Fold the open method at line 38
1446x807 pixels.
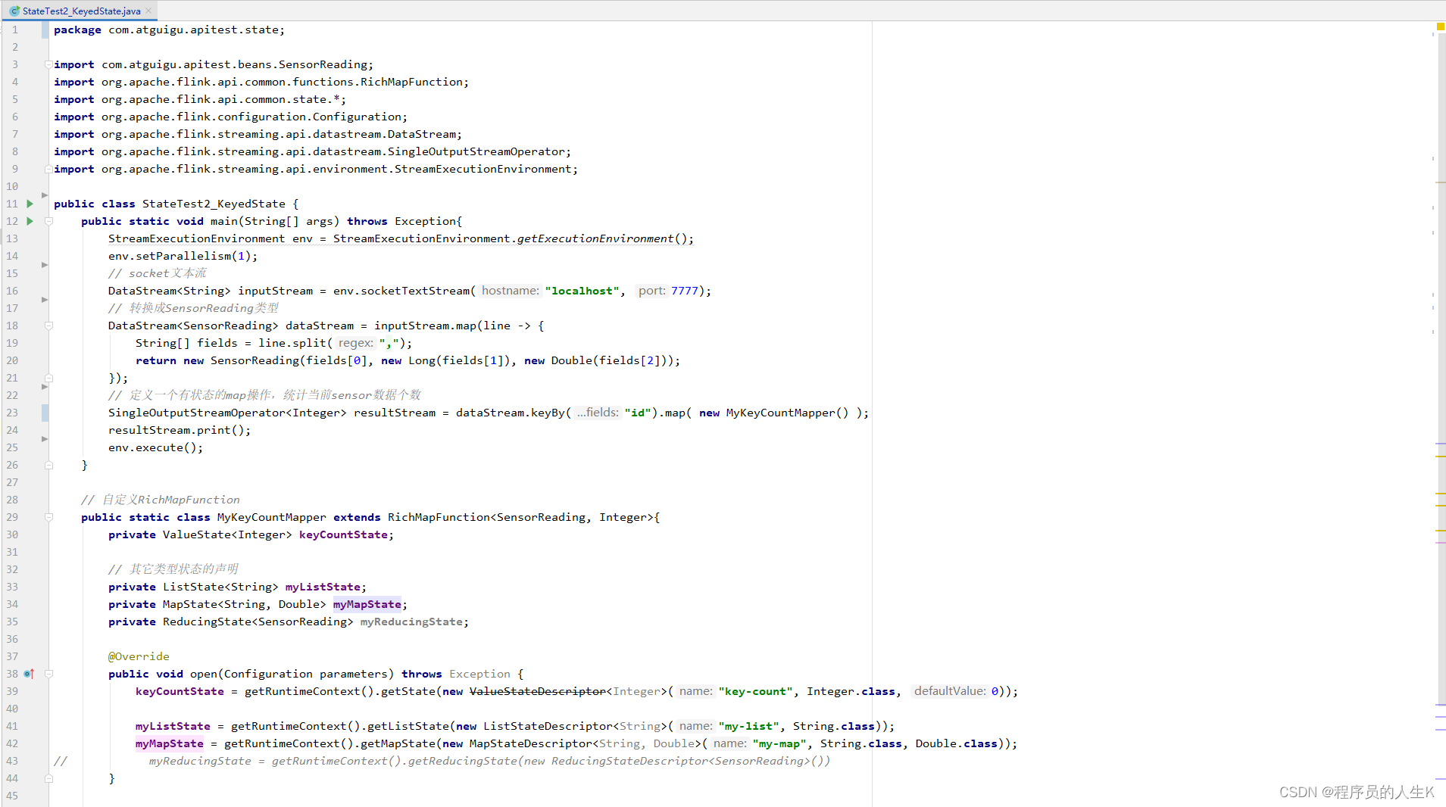pyautogui.click(x=48, y=674)
